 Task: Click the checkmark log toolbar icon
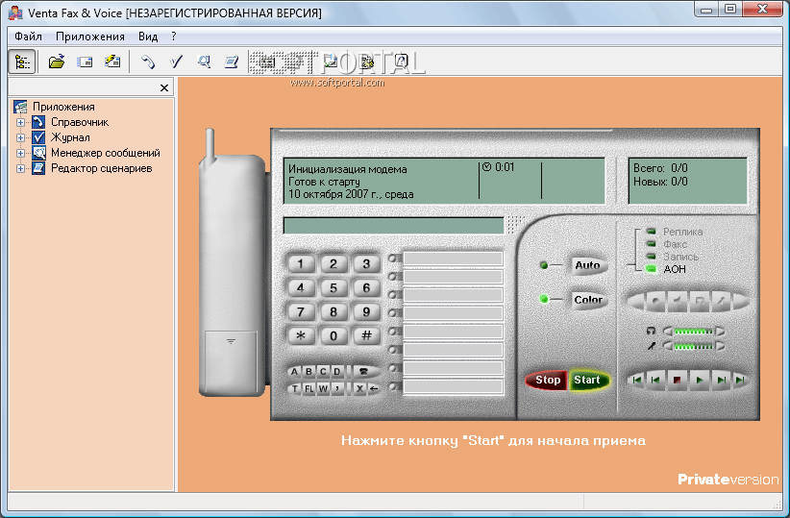click(176, 62)
